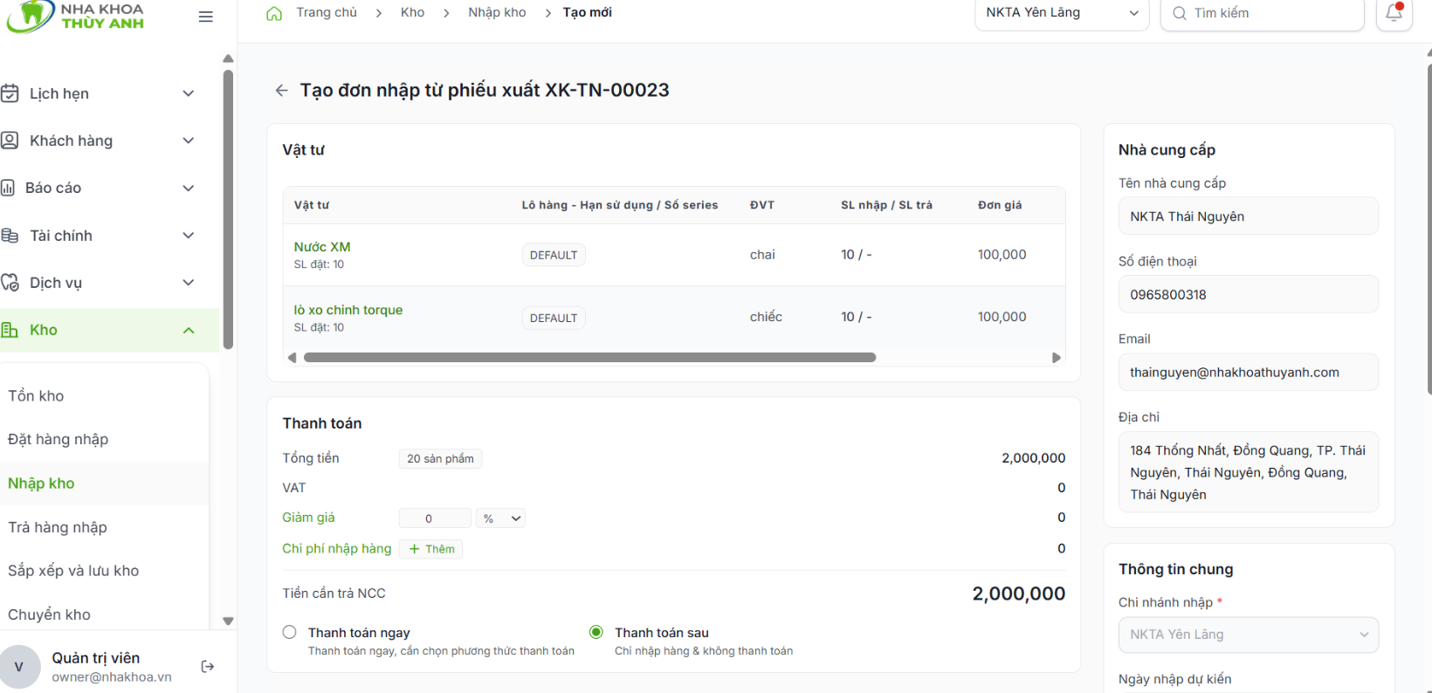
Task: Open the Chi nhánh nhập dropdown
Action: tap(1249, 635)
